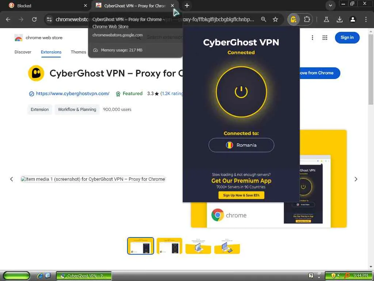Open Chrome's three-dot menu
The width and height of the screenshot is (374, 281).
point(366,19)
